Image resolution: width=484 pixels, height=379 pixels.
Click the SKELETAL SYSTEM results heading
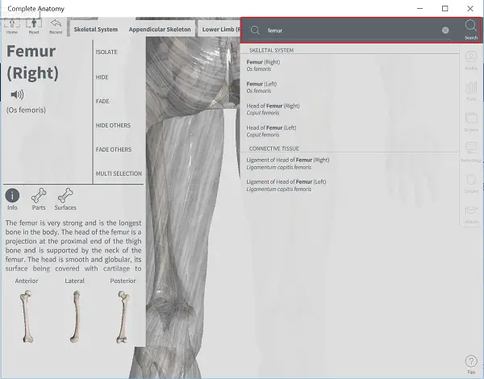271,50
